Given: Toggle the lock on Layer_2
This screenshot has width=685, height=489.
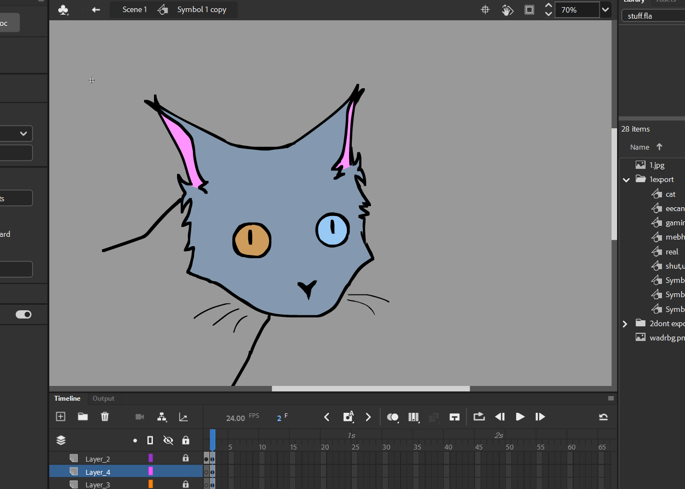Looking at the screenshot, I should (x=186, y=458).
